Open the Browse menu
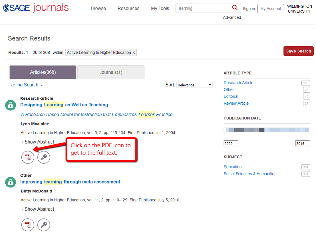 click(x=98, y=8)
